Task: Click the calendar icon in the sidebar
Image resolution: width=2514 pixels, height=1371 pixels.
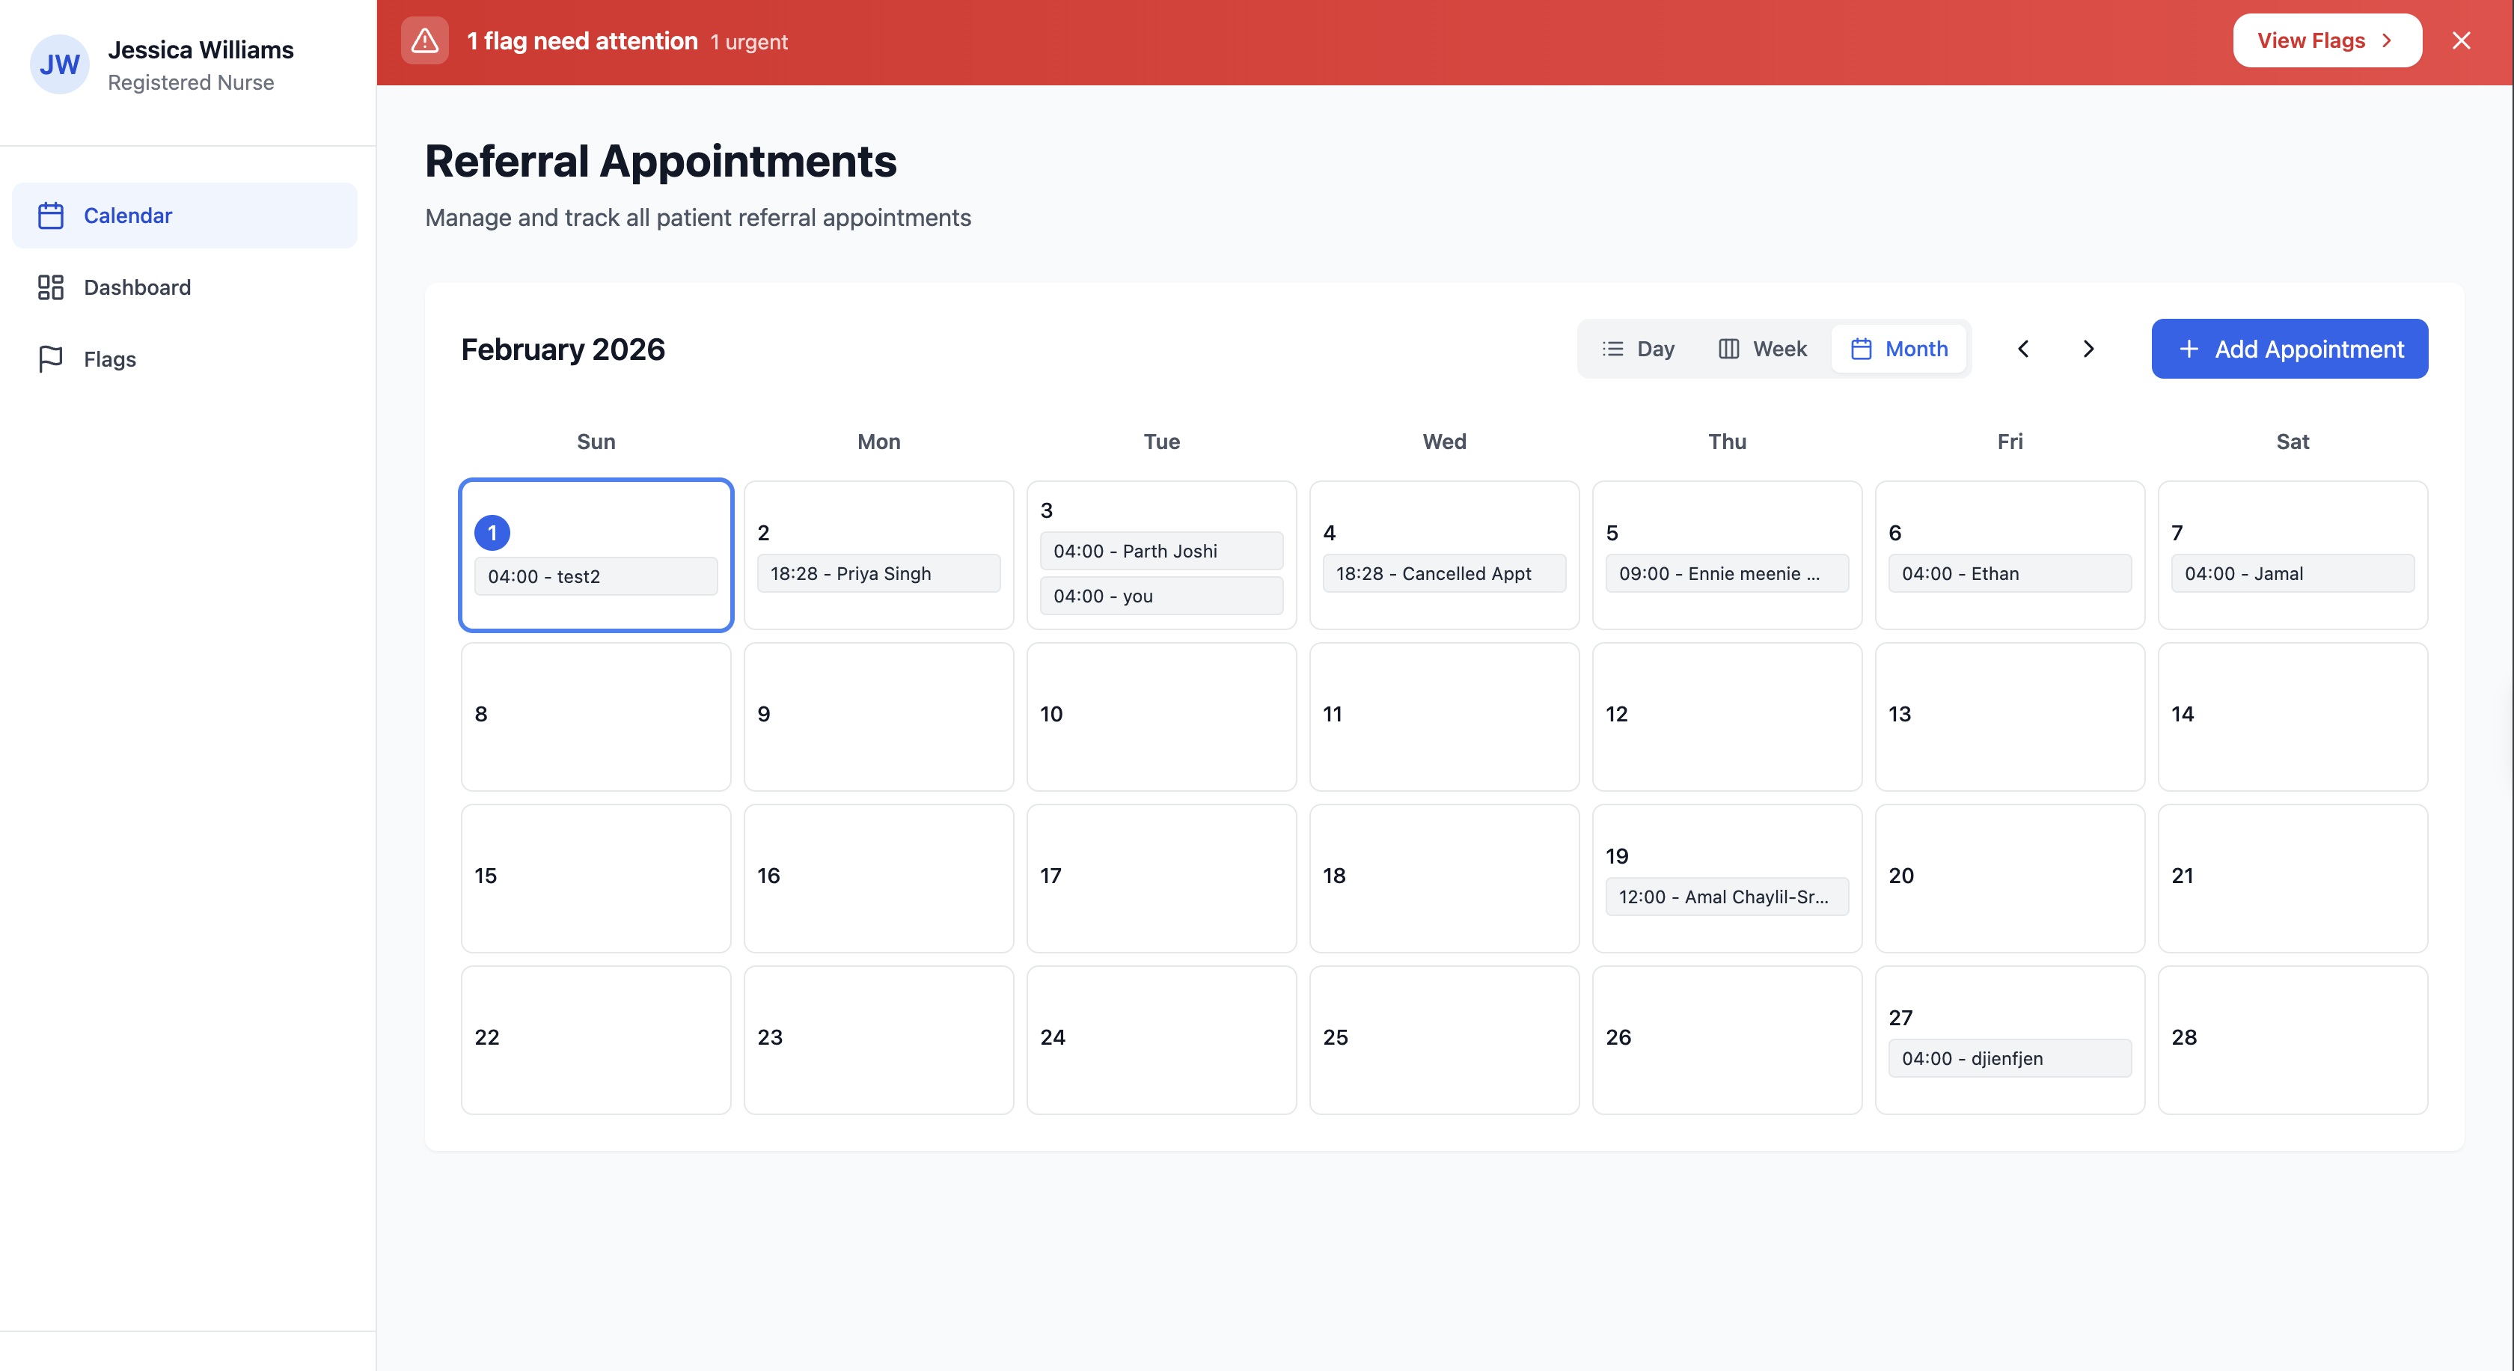Action: tap(51, 216)
